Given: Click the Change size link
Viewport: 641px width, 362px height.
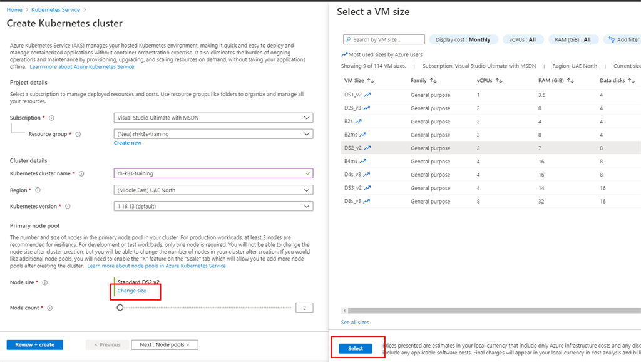Looking at the screenshot, I should pos(131,291).
